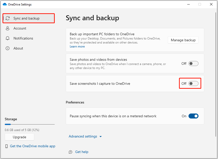Viewport: 218px width, 159px height.
Task: Click the OneDrive cloud icon in title bar
Action: pos(5,4)
